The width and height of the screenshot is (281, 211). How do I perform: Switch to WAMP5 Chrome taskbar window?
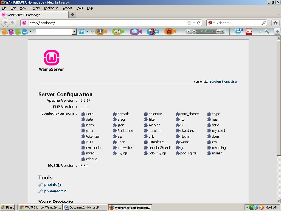coord(41,207)
